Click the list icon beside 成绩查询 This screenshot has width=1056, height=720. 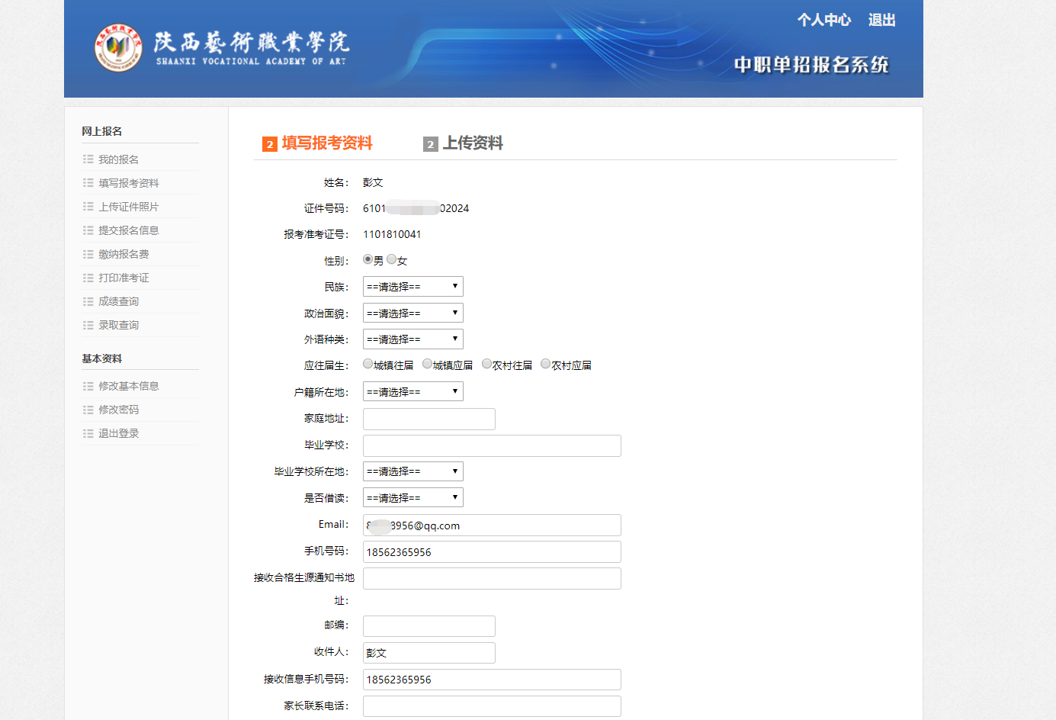tap(88, 301)
